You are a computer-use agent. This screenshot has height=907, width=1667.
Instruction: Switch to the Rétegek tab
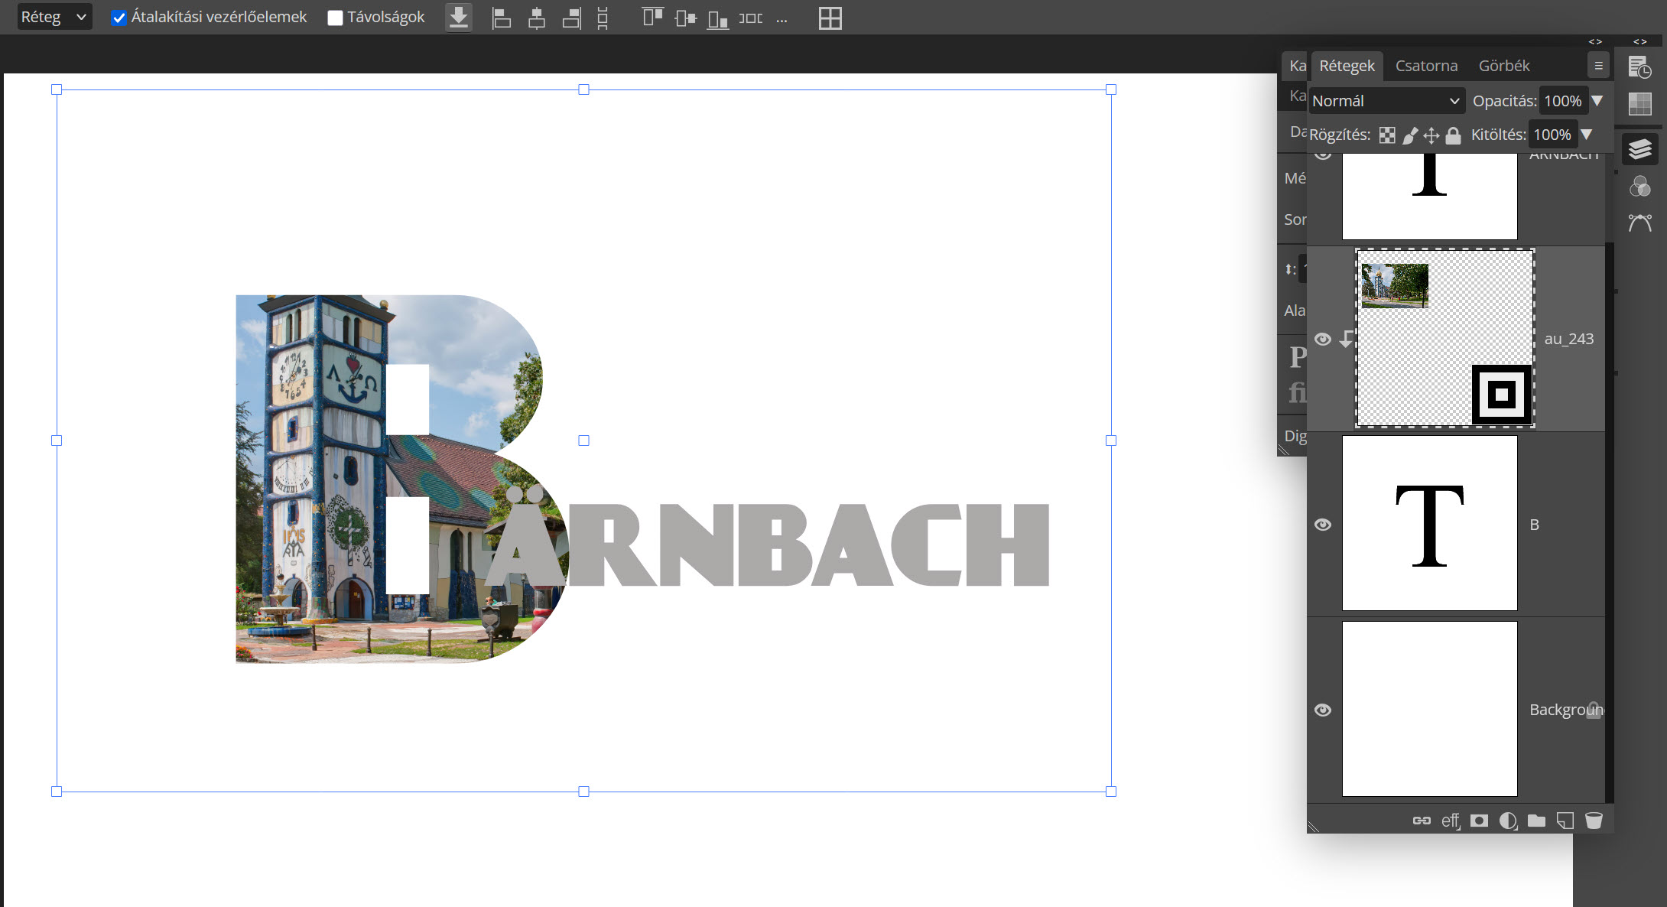click(x=1347, y=66)
